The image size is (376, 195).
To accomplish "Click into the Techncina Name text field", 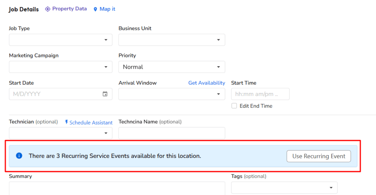I will coord(171,133).
